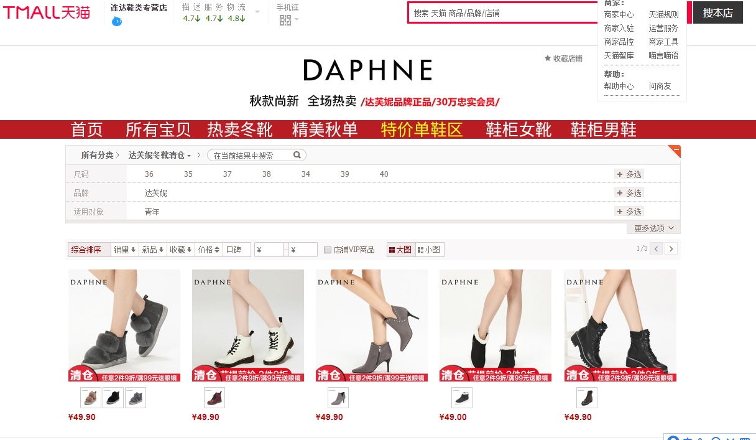Select the beige color swatch of the first product
756x440 pixels.
tap(91, 398)
